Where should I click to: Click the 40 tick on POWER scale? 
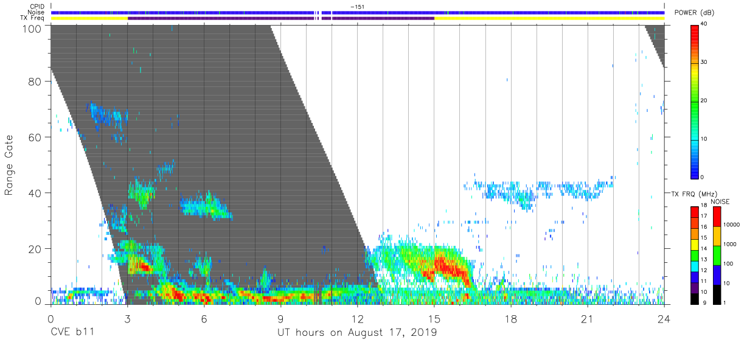pos(705,24)
